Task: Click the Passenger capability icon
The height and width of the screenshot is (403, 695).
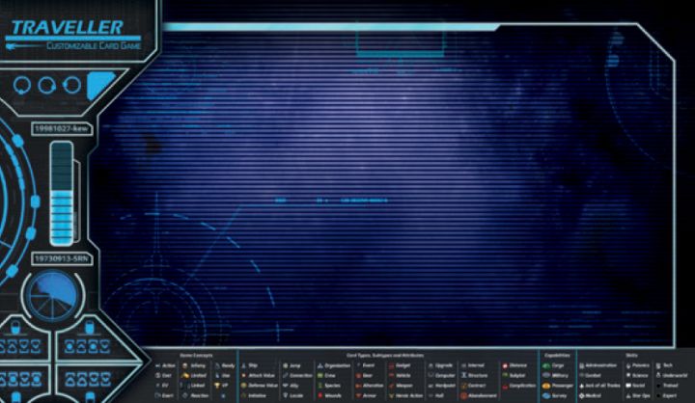Action: (x=545, y=386)
